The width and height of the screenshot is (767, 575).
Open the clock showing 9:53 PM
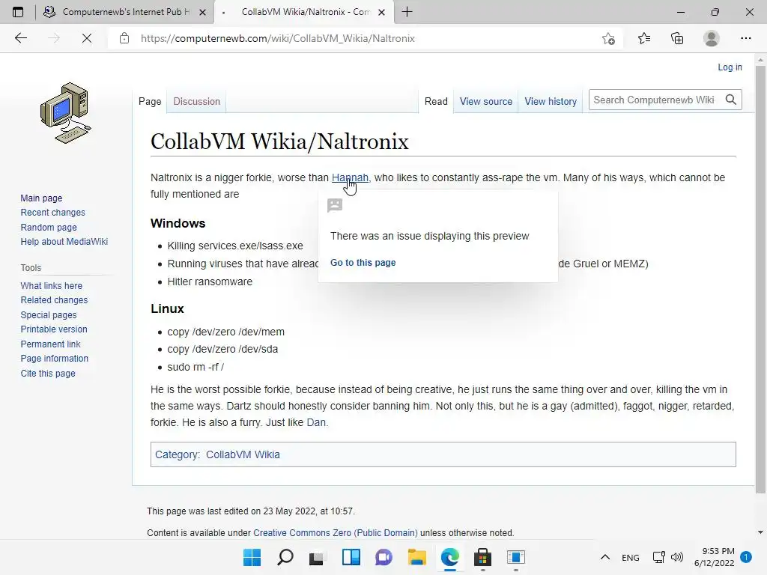(714, 557)
